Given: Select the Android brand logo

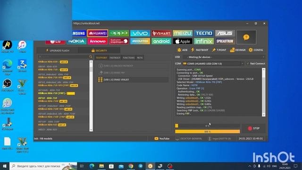Looking at the screenshot, I should point(161,41).
